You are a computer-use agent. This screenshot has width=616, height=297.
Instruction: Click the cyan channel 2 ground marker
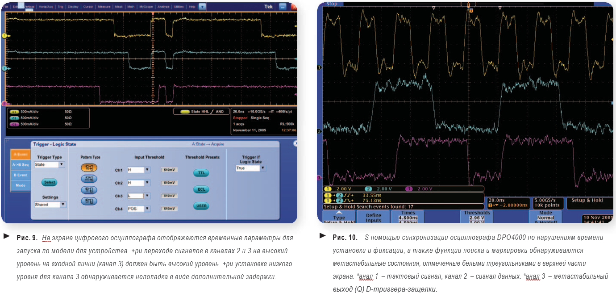pos(4,68)
